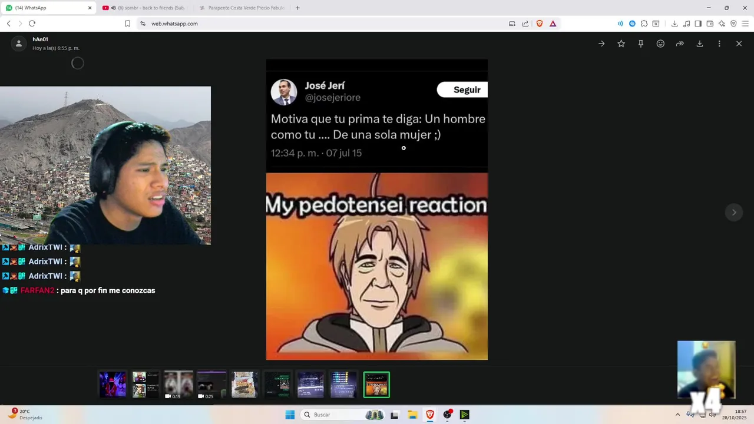Close the WhatsApp media viewer
The width and height of the screenshot is (754, 424).
pyautogui.click(x=739, y=44)
